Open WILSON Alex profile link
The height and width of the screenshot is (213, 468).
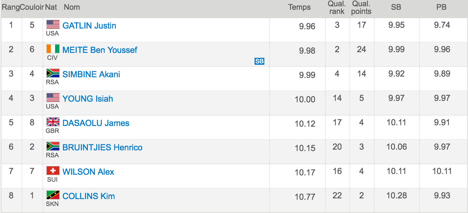(88, 172)
